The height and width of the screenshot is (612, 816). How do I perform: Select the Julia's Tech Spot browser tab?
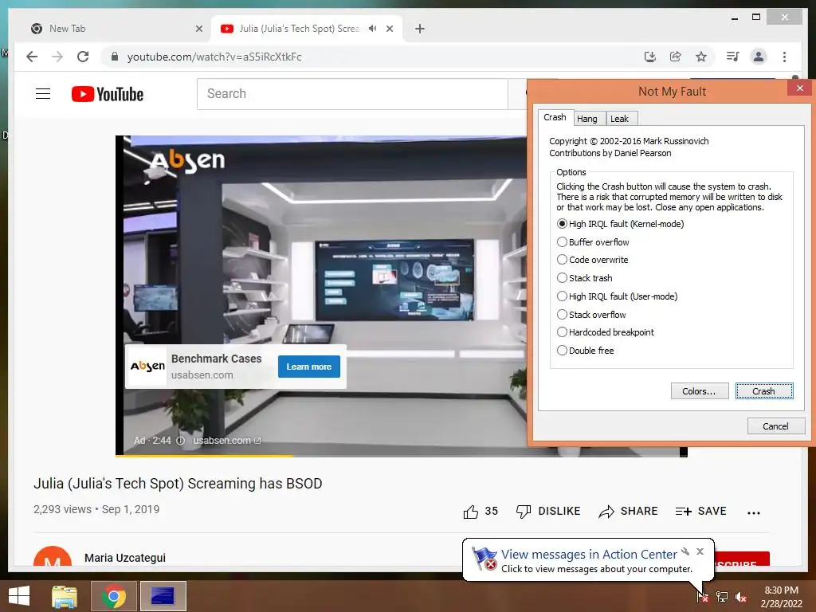click(307, 29)
